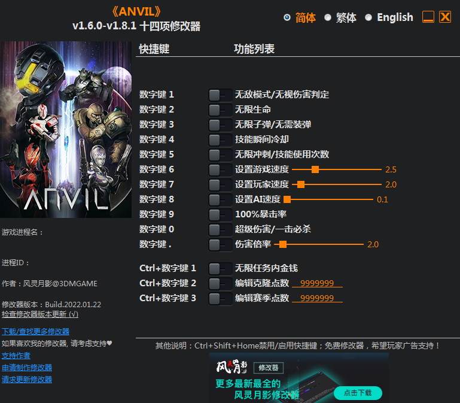This screenshot has width=460, height=403.
Task: Click the 修改器版本 Build.2022.01.22 text
Action: (x=51, y=305)
